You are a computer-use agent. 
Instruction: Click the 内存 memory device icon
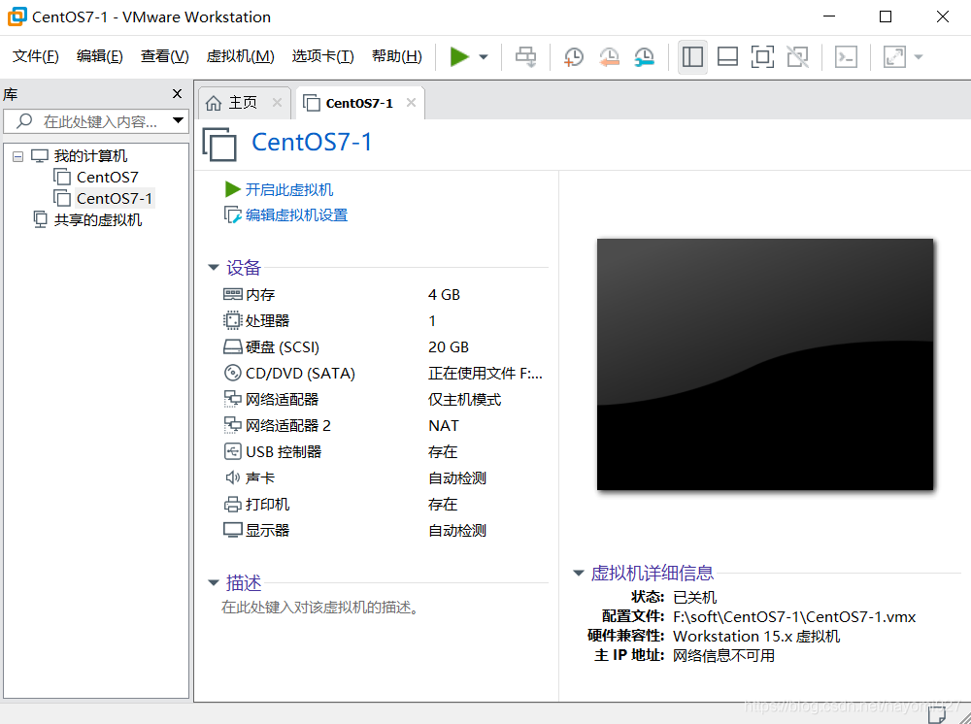pos(232,295)
